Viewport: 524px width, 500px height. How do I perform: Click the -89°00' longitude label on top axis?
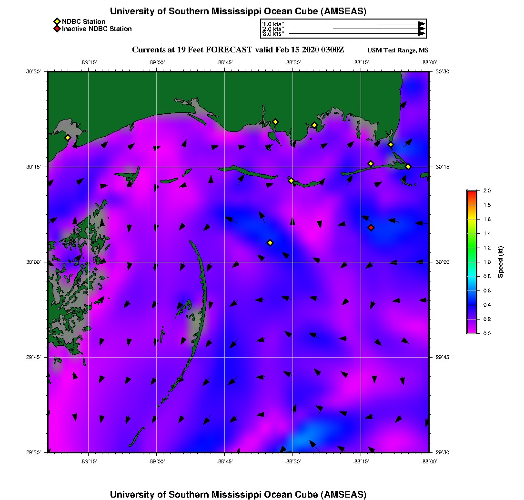click(x=156, y=62)
